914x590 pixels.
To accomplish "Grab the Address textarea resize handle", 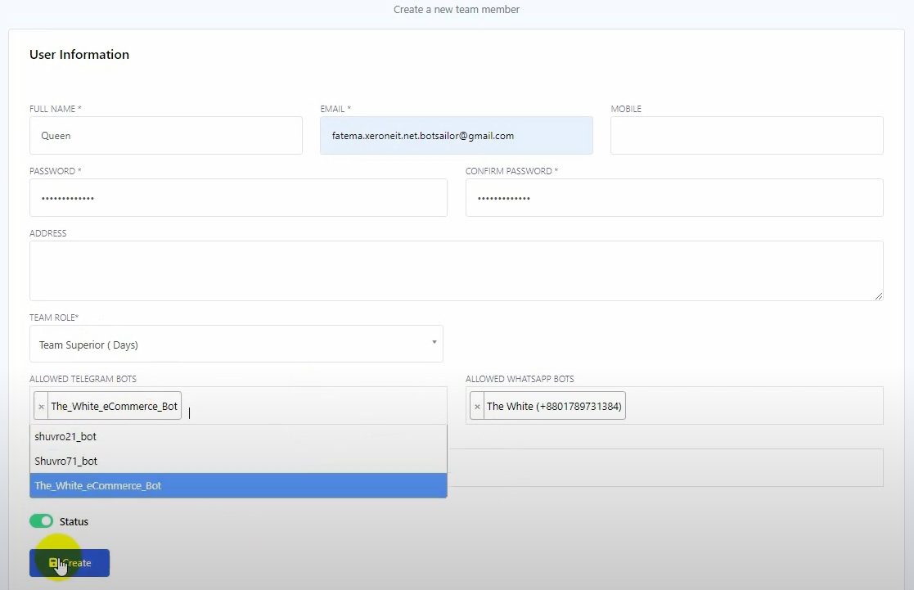I will click(878, 295).
